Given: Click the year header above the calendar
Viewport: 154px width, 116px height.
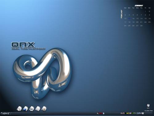Looking at the screenshot, I should (x=139, y=6).
